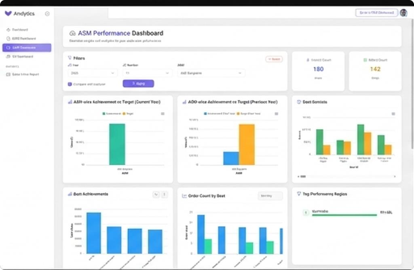Viewport: 414px width, 270px height.
Task: Select the highlighted purple sidebar item
Action: [27, 48]
